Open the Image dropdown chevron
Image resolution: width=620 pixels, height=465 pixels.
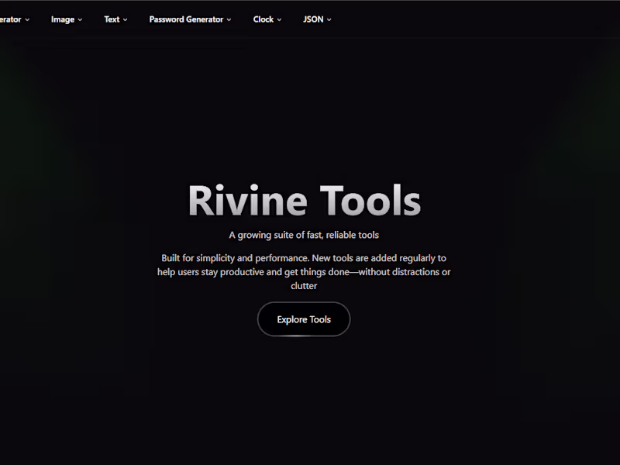[81, 19]
